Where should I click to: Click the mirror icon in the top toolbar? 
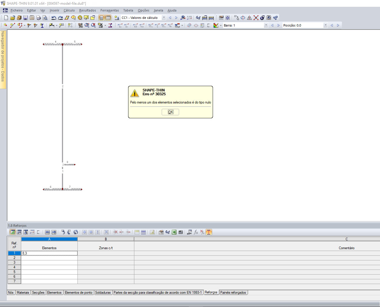tap(249, 18)
